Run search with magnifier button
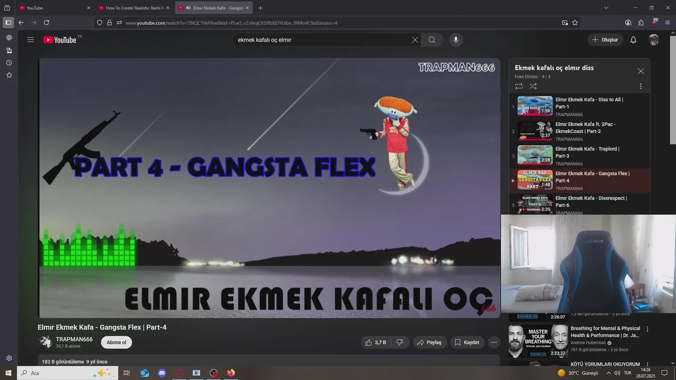The image size is (676, 380). click(x=432, y=40)
